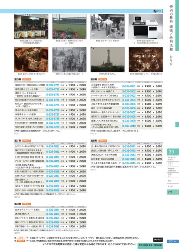The width and height of the screenshot is (179, 249).
Task: Click the orange badge beside 第5期 heading
Action: click(x=26, y=79)
